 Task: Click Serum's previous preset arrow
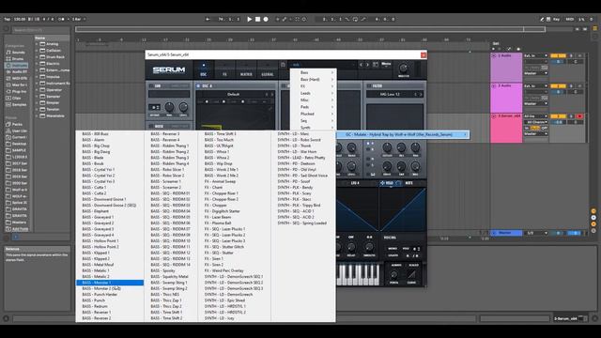click(x=361, y=65)
